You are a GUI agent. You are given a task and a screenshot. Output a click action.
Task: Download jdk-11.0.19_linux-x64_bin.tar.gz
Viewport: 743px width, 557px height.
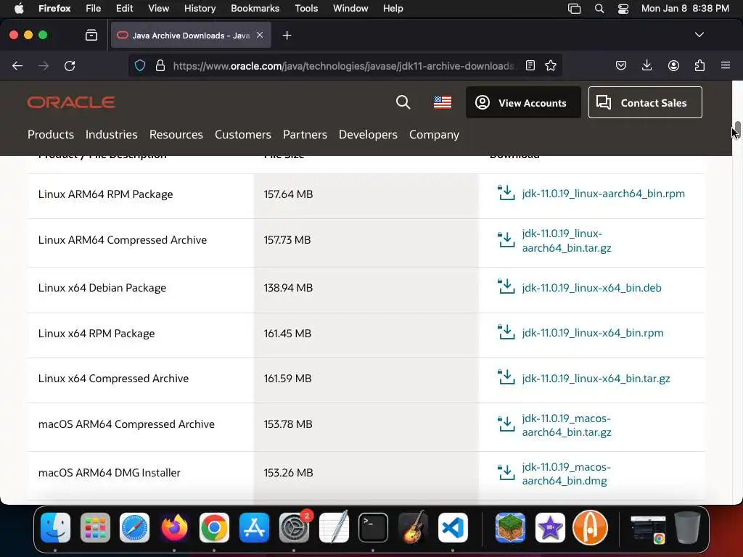pos(596,379)
